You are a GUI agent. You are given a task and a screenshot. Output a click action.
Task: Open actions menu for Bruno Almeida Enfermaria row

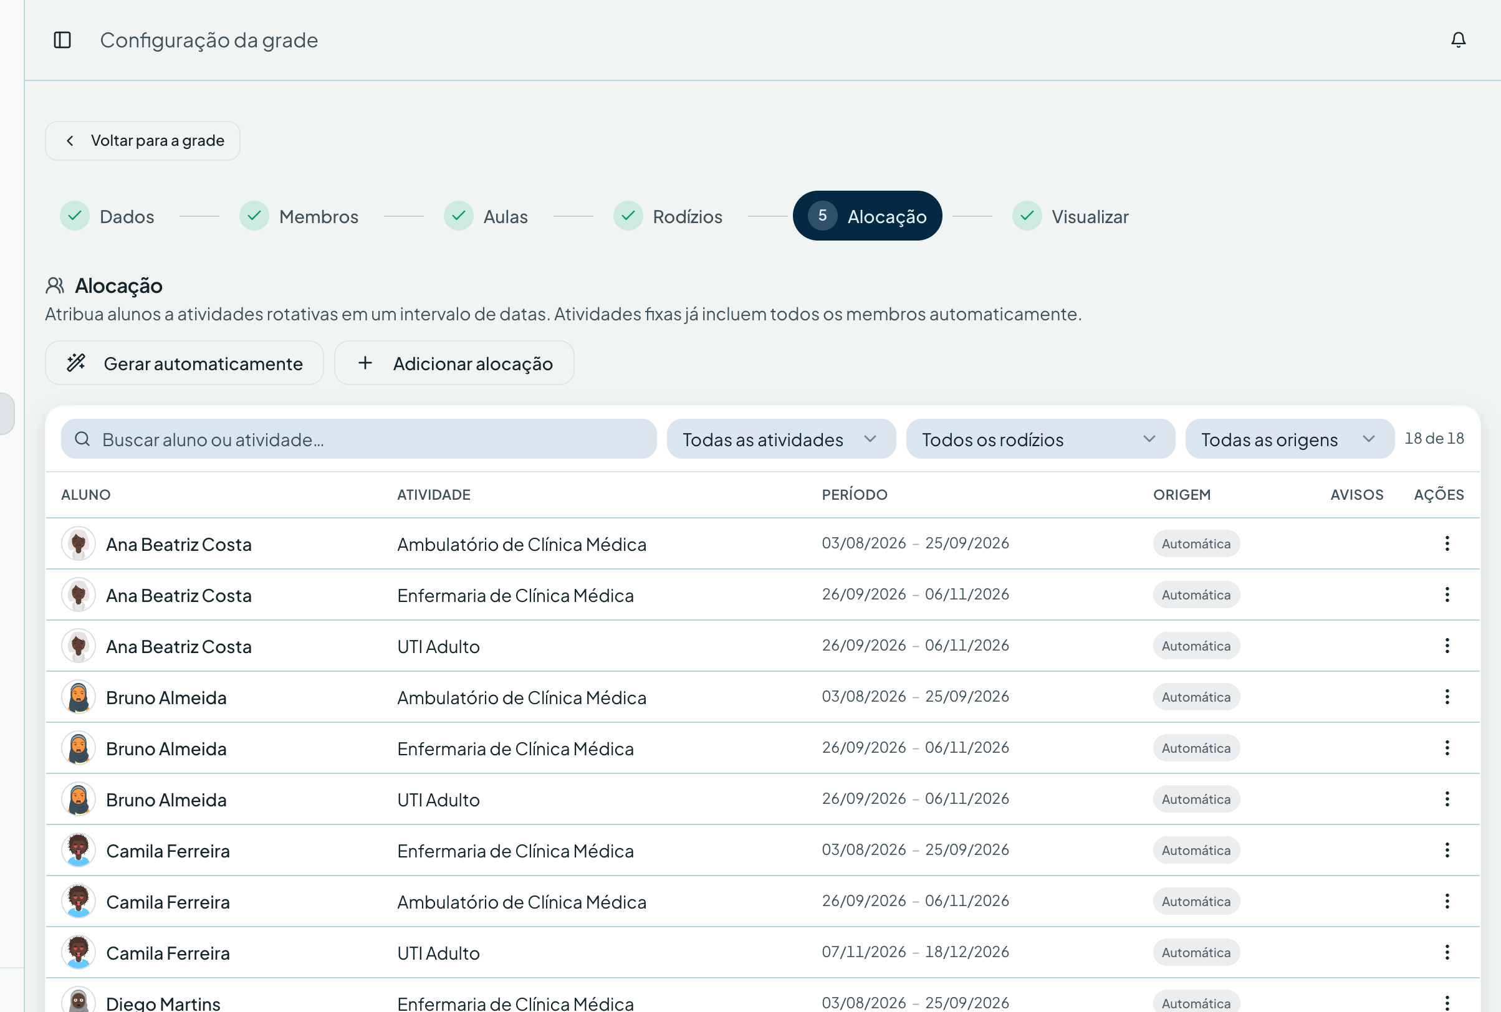click(x=1447, y=747)
